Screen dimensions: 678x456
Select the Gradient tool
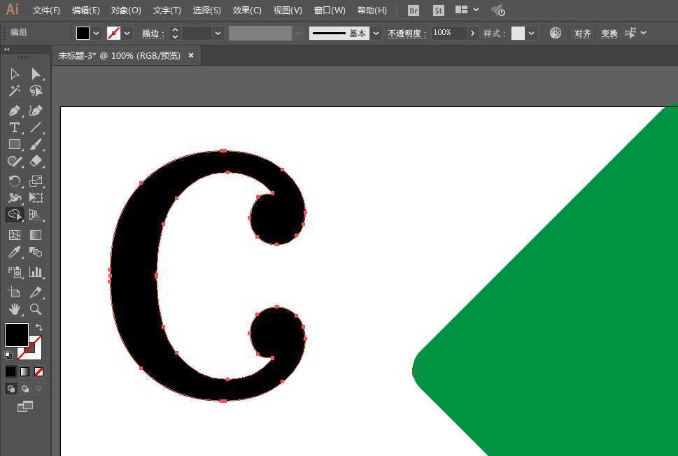click(x=36, y=234)
